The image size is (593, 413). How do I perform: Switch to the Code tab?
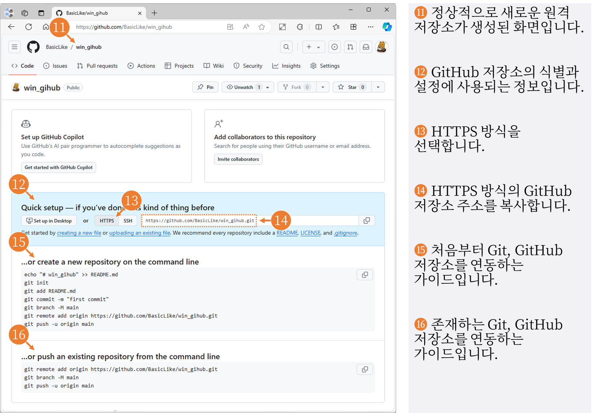point(23,66)
